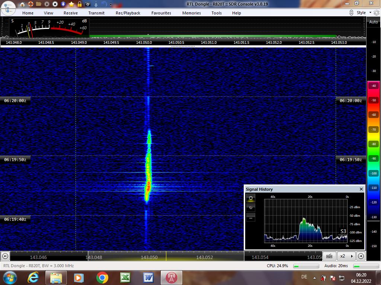Image resolution: width=381 pixels, height=285 pixels.
Task: Take a screenshot with camera icon
Action: tap(88, 4)
